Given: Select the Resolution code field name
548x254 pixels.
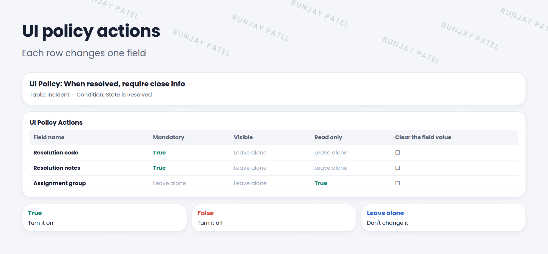Looking at the screenshot, I should point(56,153).
